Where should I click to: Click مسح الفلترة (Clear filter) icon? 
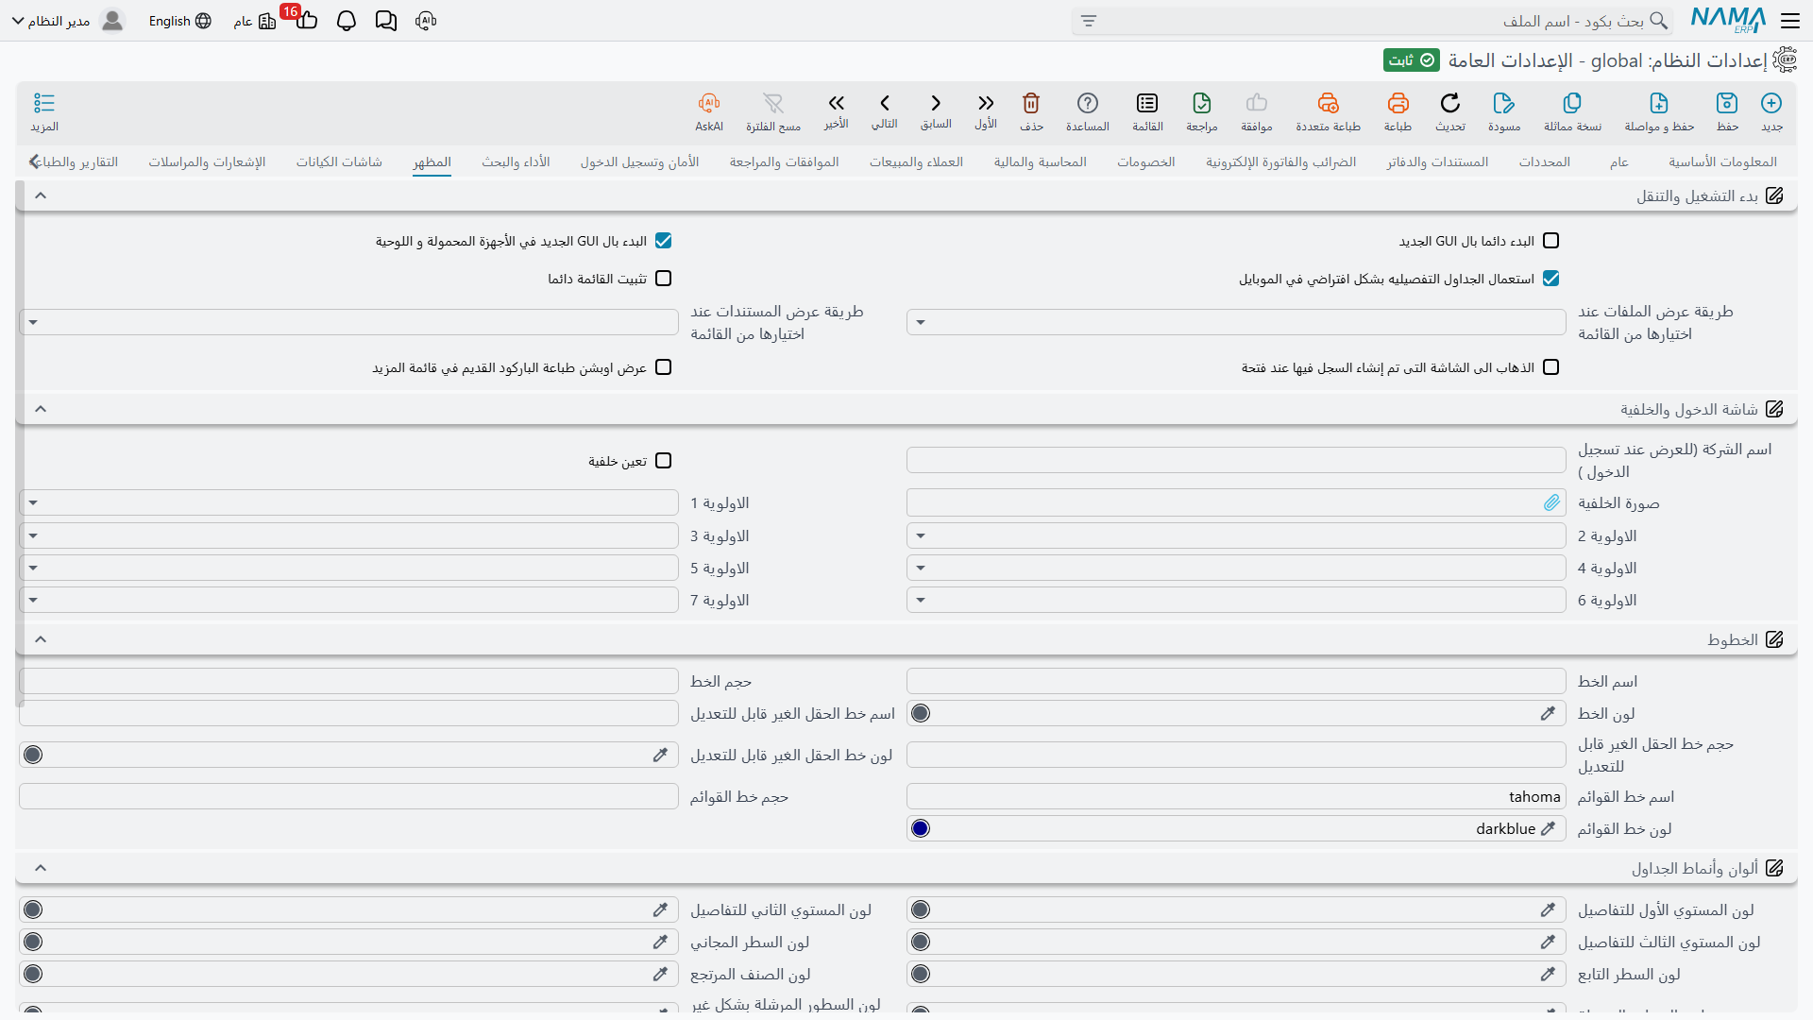pyautogui.click(x=773, y=103)
